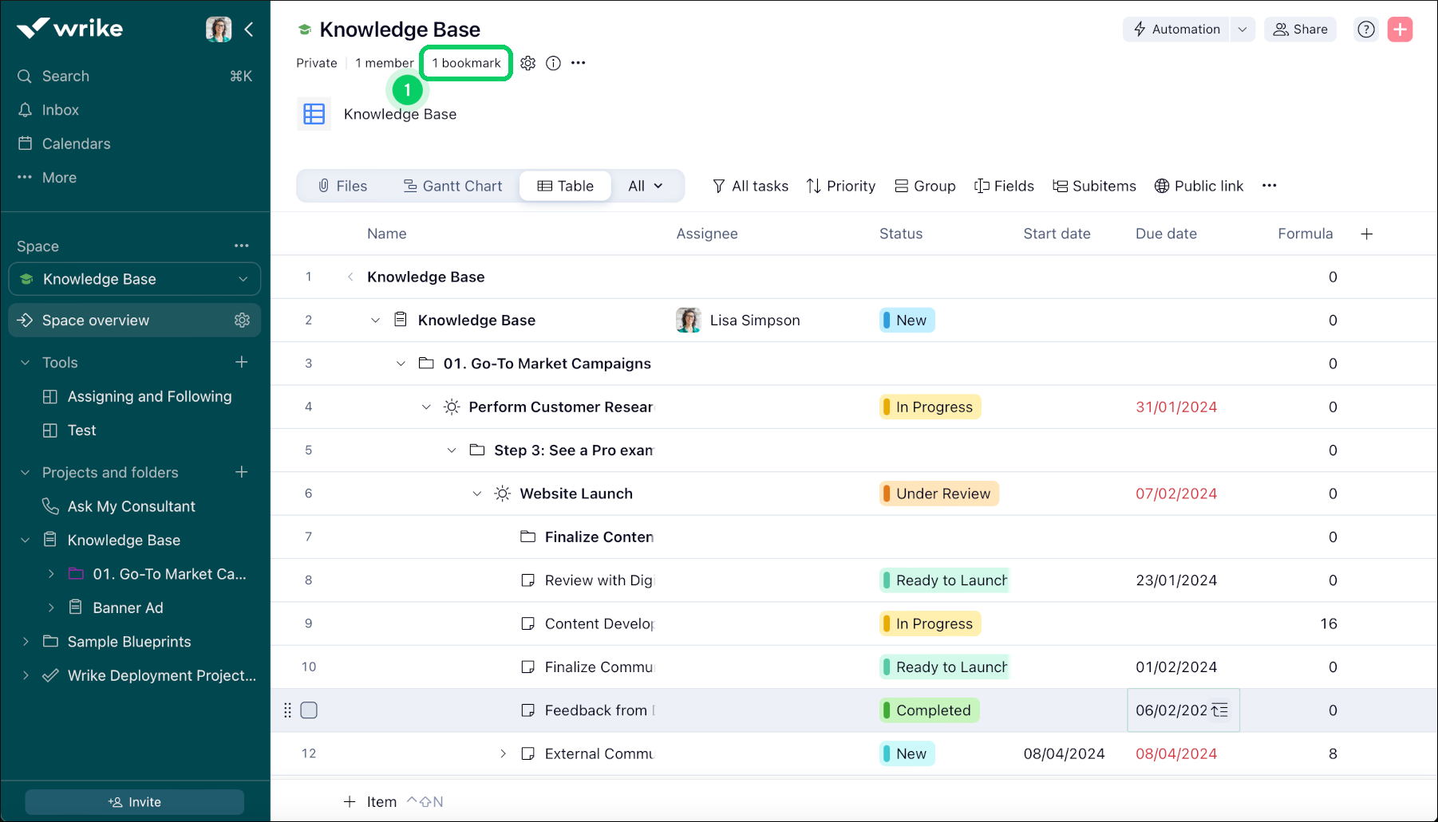The width and height of the screenshot is (1438, 822).
Task: Switch to the Gantt Chart view
Action: coord(453,186)
